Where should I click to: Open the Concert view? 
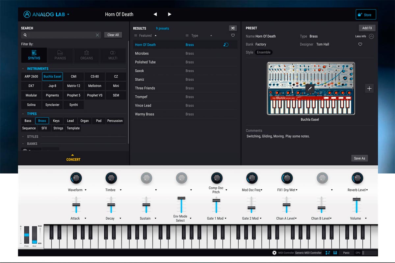pos(73,158)
